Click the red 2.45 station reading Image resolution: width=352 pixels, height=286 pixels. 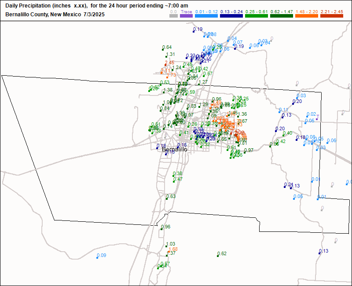tap(169, 62)
